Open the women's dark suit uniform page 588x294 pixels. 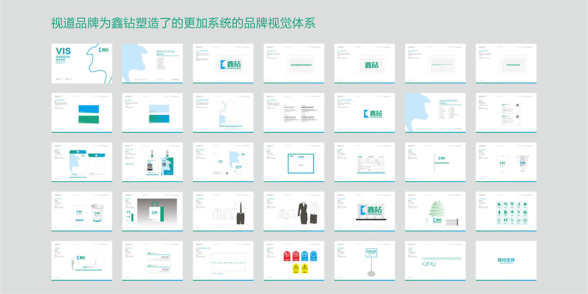click(x=294, y=211)
